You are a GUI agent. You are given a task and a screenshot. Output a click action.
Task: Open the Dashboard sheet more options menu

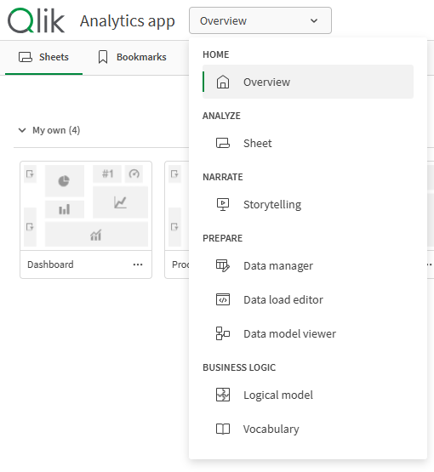138,264
